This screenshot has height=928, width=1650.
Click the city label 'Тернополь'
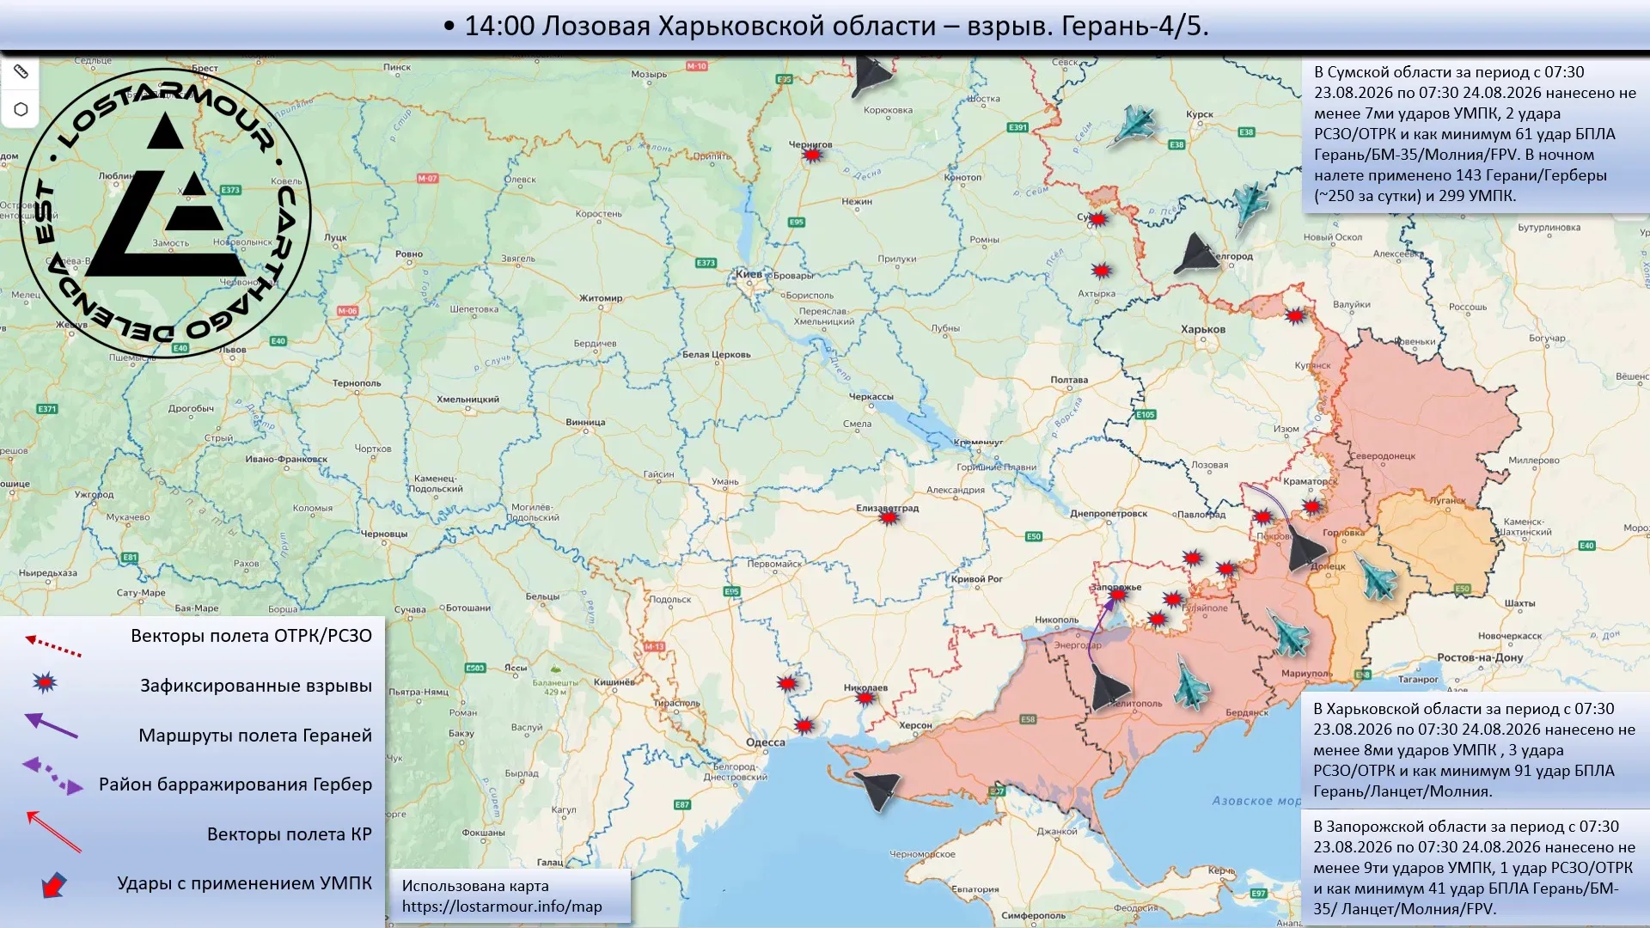point(357,384)
